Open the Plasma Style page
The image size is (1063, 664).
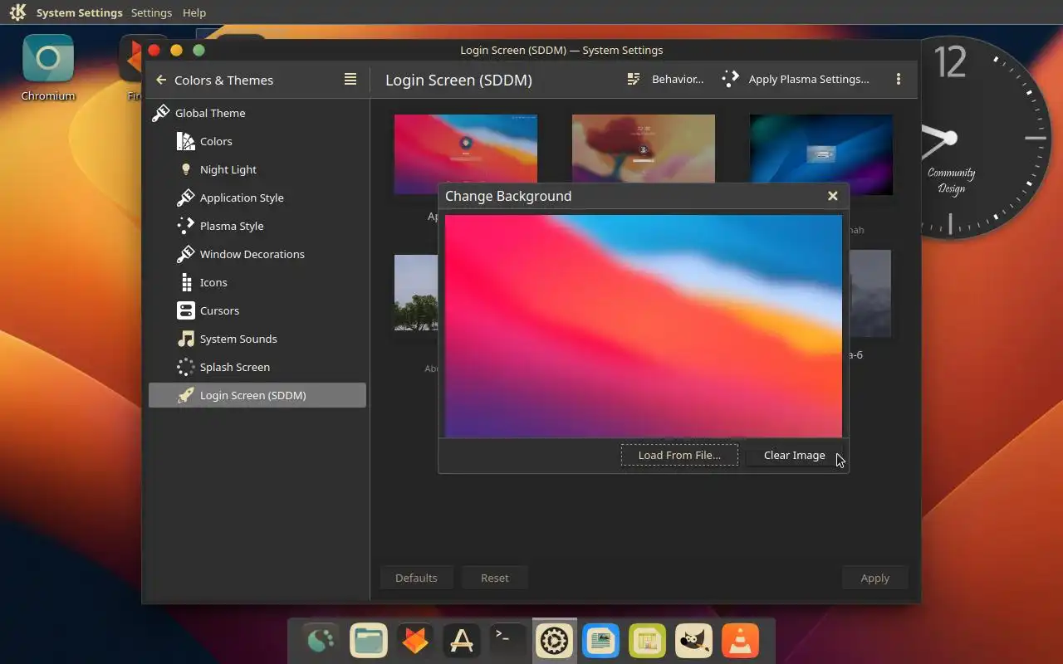pos(257,226)
